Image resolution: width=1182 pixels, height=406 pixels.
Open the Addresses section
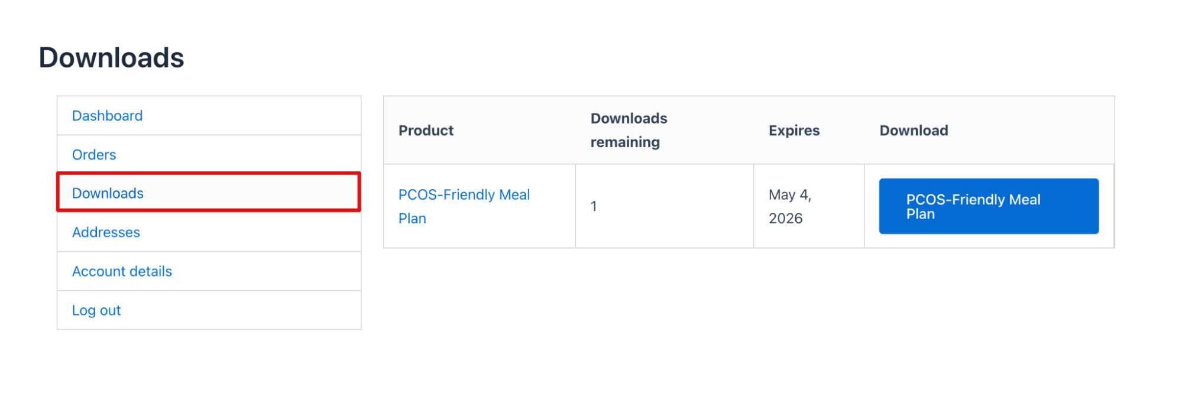[x=106, y=232]
